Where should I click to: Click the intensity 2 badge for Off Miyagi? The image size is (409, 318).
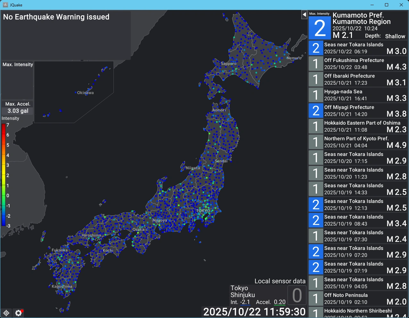(316, 111)
